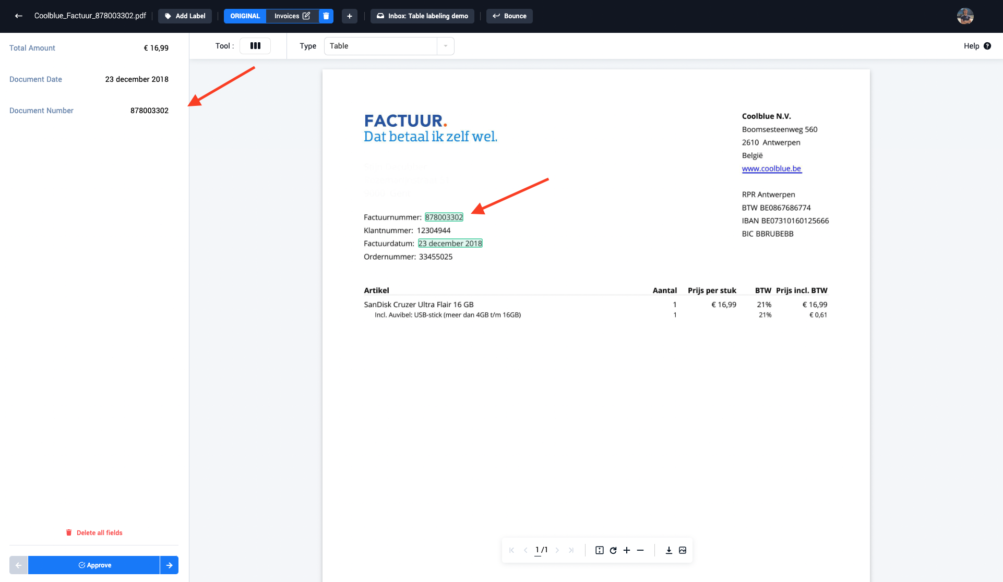Click the fullscreen/expand icon in toolbar
This screenshot has height=582, width=1003.
tap(599, 550)
